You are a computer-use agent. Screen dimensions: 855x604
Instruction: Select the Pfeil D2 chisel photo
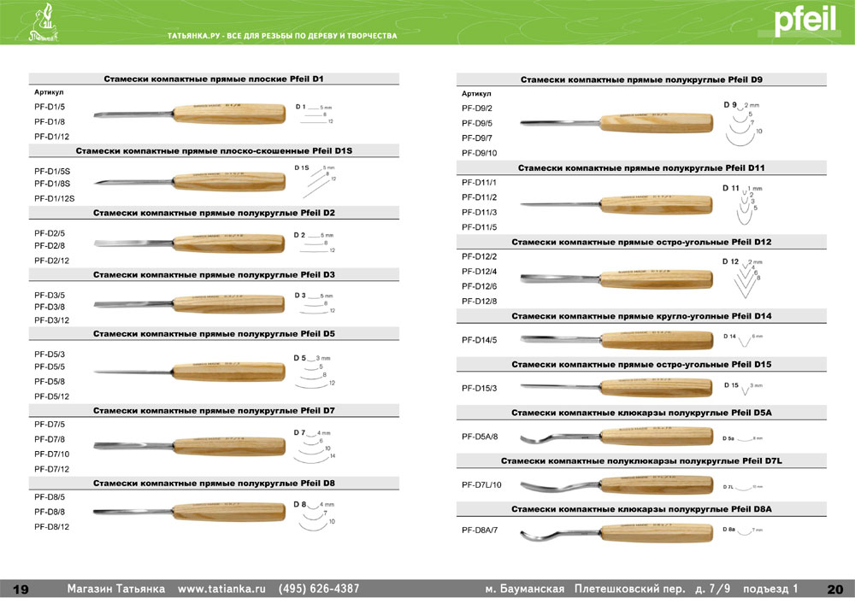point(190,243)
